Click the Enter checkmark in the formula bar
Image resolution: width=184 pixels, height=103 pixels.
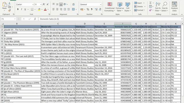pyautogui.click(x=29, y=19)
